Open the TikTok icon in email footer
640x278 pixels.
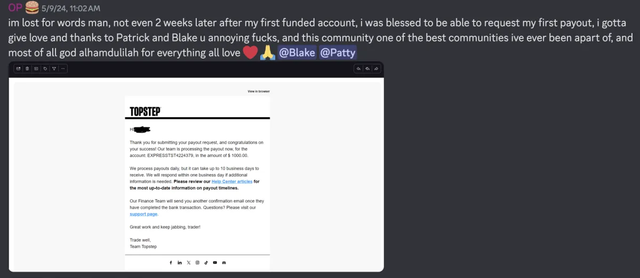[x=206, y=263]
